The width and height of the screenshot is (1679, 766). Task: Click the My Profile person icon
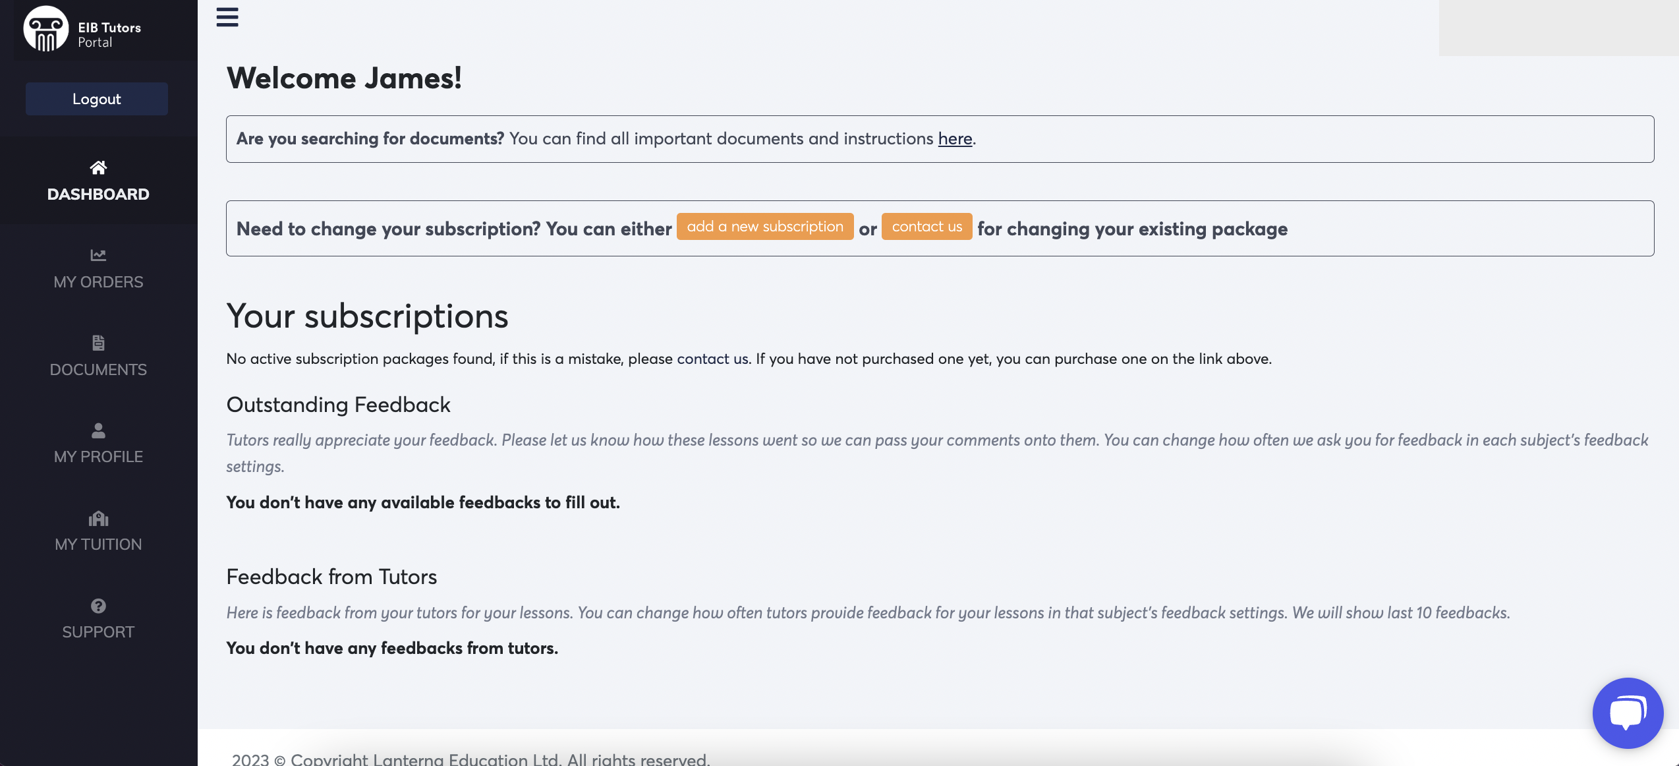98,430
